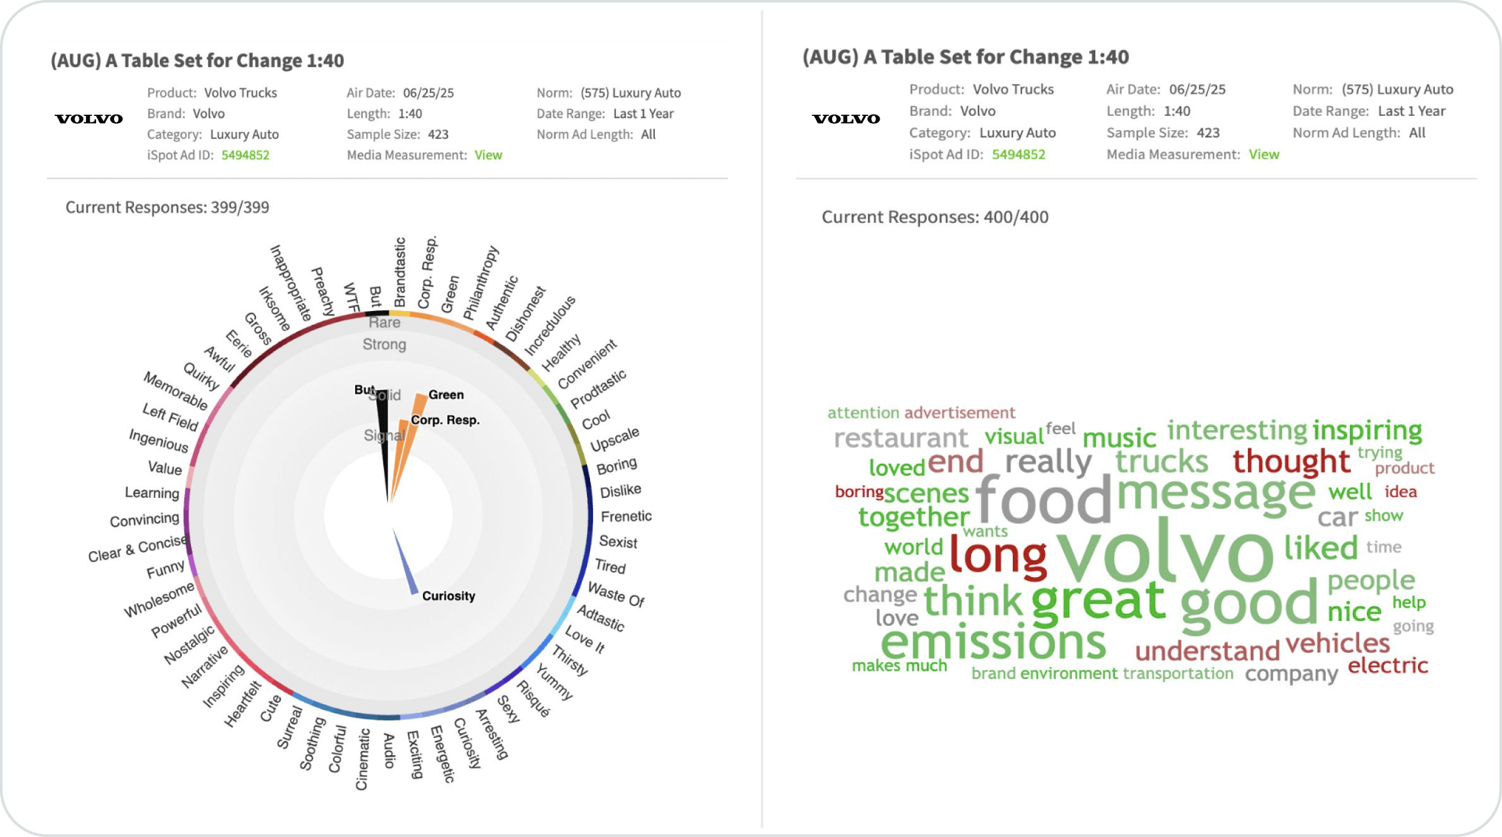
Task: Click the word emissions in word cloud
Action: tap(993, 641)
